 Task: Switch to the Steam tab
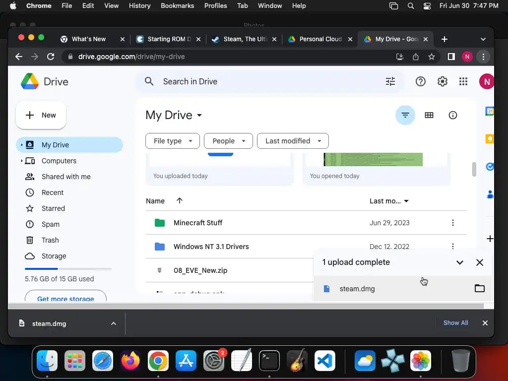(244, 39)
